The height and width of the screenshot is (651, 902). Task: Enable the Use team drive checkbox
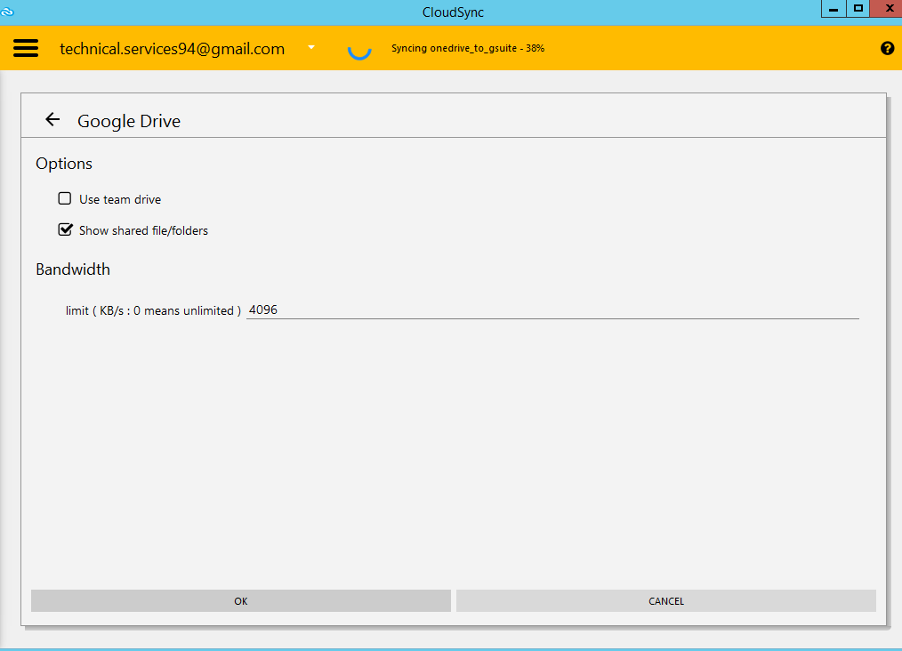click(64, 199)
